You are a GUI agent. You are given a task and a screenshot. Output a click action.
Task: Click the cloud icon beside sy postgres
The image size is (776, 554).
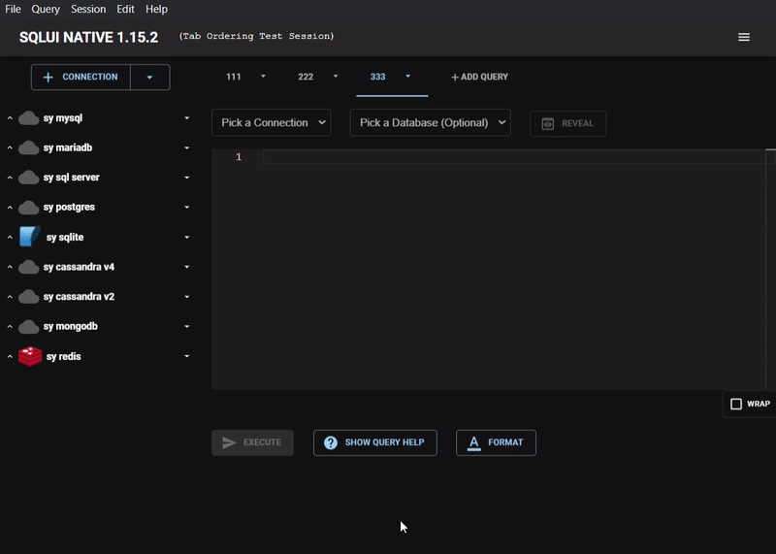[x=29, y=208]
